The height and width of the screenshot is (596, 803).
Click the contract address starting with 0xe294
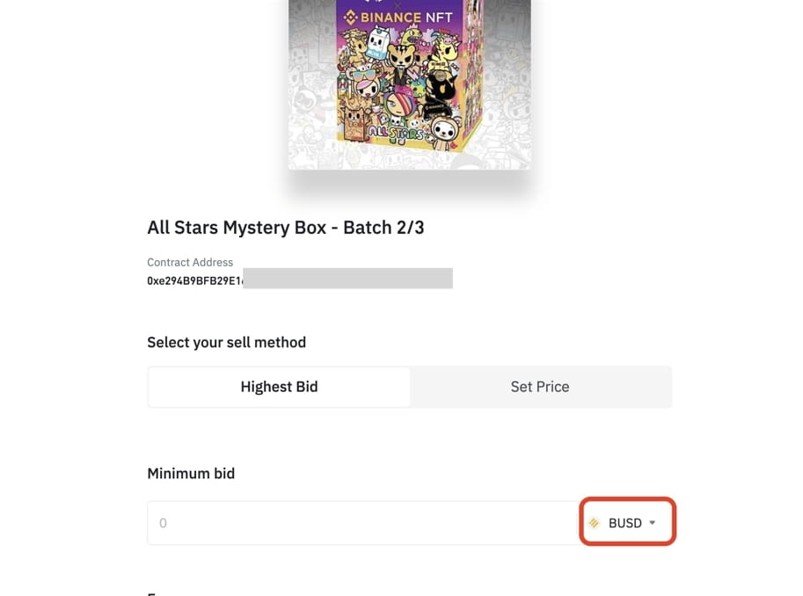coord(194,281)
